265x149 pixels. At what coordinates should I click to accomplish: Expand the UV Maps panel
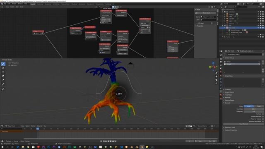pos(227,89)
